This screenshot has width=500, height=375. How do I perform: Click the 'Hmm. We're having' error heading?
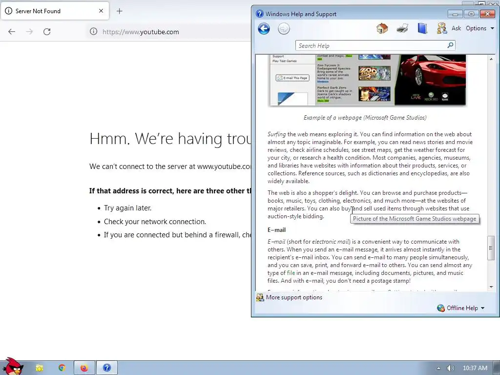coord(170,139)
